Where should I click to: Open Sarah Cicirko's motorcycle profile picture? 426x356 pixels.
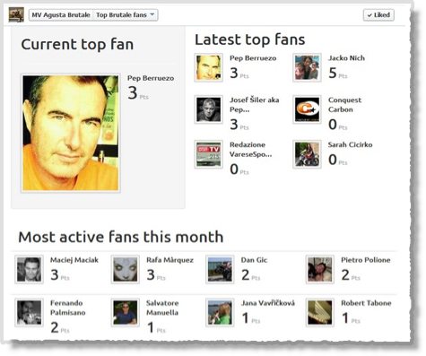tap(307, 154)
